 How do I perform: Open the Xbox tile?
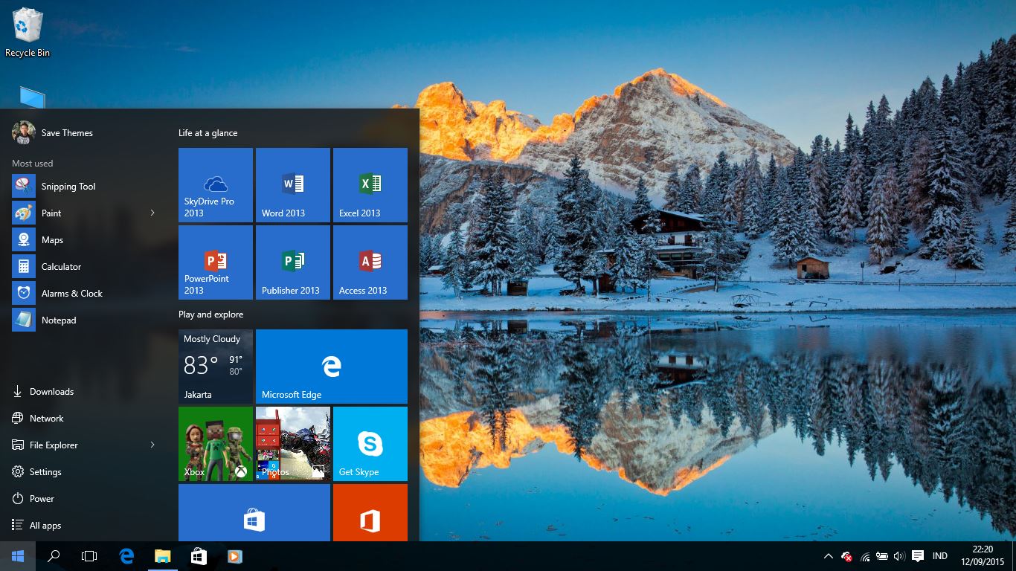pos(215,443)
